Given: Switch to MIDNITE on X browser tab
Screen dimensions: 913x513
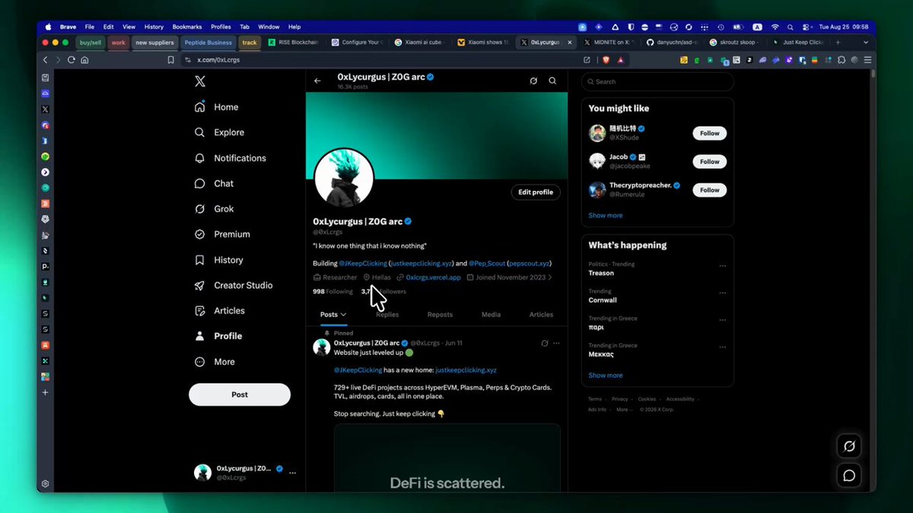Looking at the screenshot, I should click(609, 43).
